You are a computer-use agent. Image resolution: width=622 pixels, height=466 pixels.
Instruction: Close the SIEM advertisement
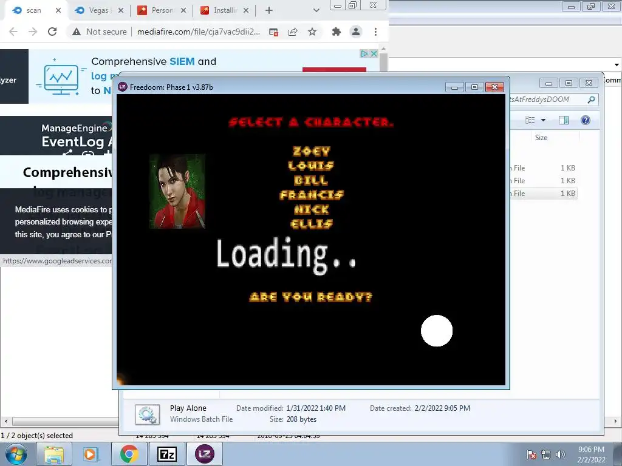tap(374, 53)
